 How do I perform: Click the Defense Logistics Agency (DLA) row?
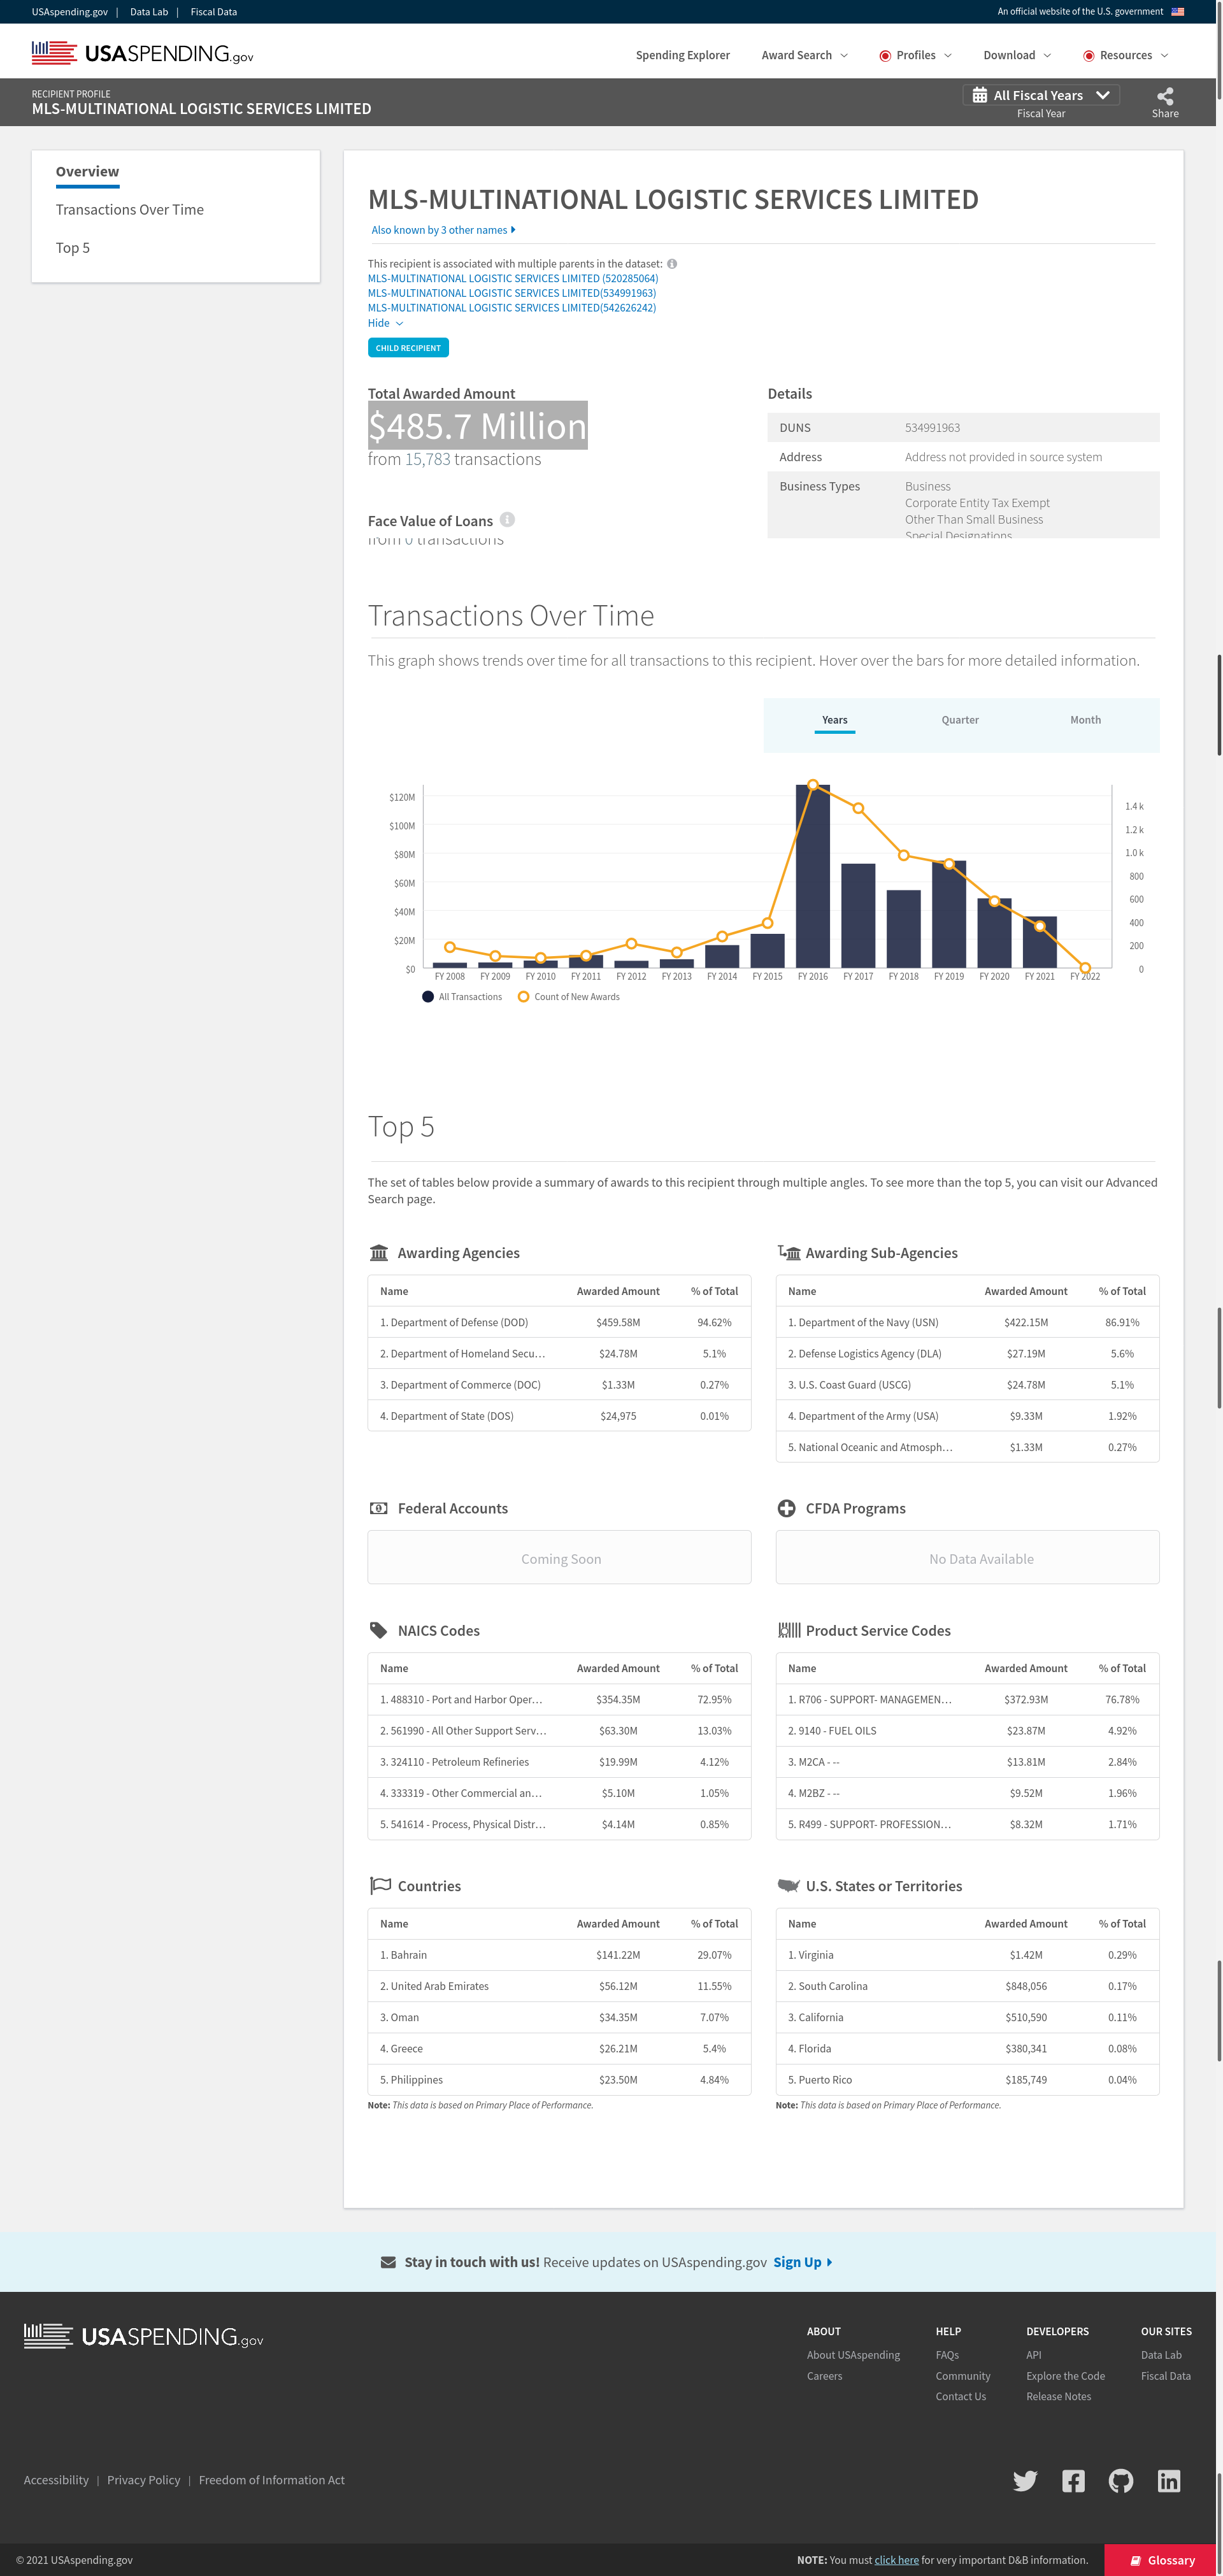967,1353
